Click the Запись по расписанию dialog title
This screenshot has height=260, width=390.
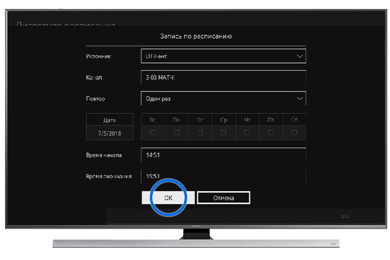point(195,36)
